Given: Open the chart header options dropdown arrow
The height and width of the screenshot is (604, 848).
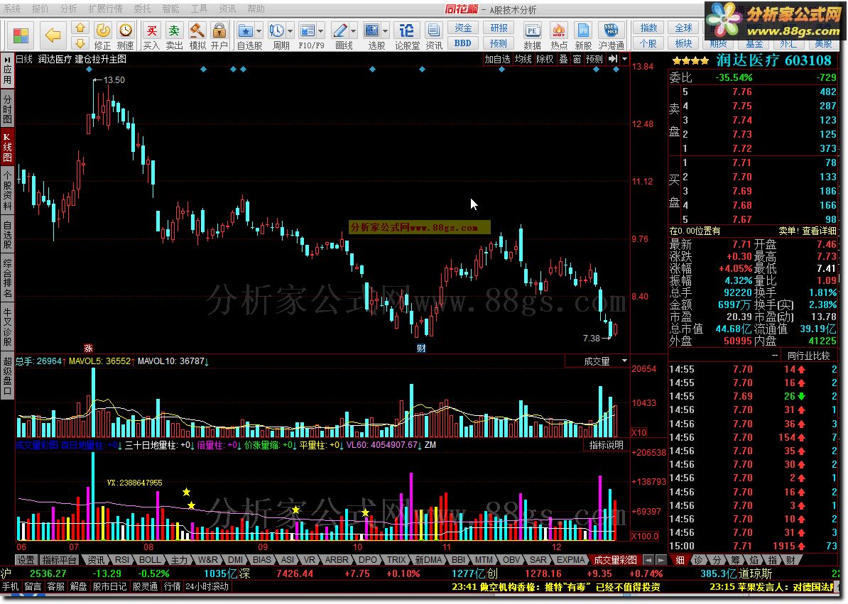Looking at the screenshot, I should click(625, 59).
